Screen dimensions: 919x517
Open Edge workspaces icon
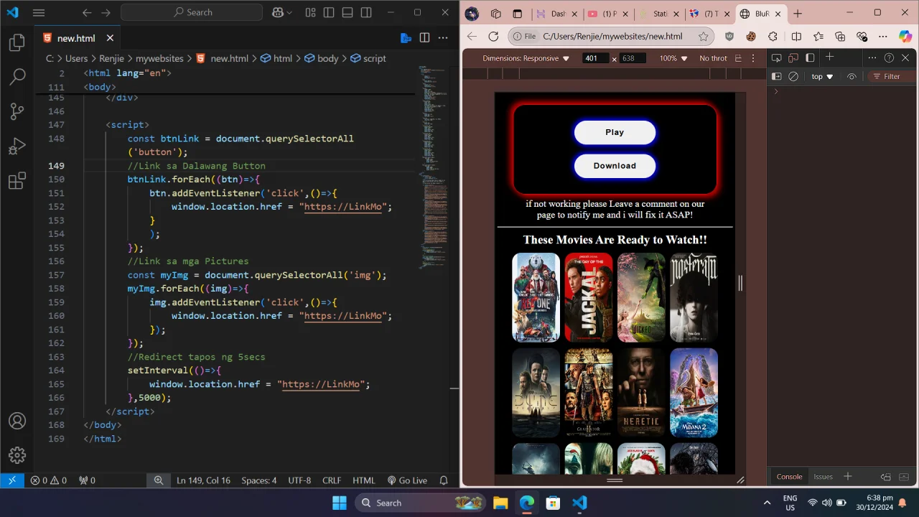click(496, 14)
